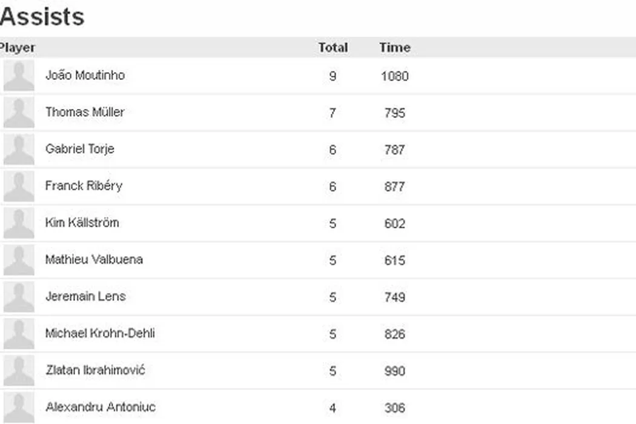Open João Moutinho's player page

(x=85, y=76)
